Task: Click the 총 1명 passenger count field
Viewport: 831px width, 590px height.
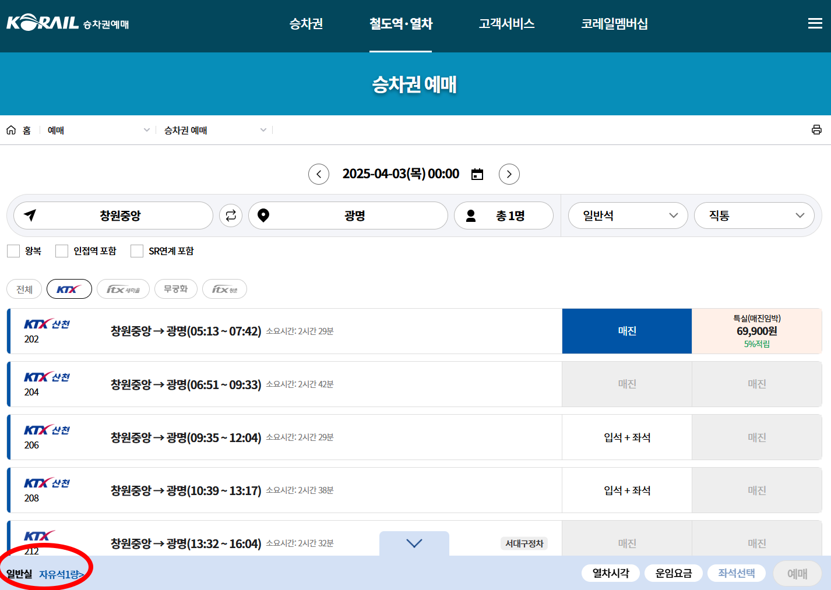Action: pos(503,215)
